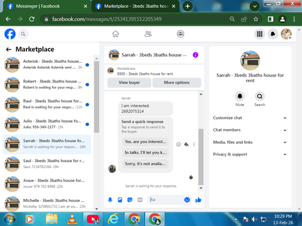The width and height of the screenshot is (302, 226).
Task: Mute the conversation with the bell icon
Action: 240,96
